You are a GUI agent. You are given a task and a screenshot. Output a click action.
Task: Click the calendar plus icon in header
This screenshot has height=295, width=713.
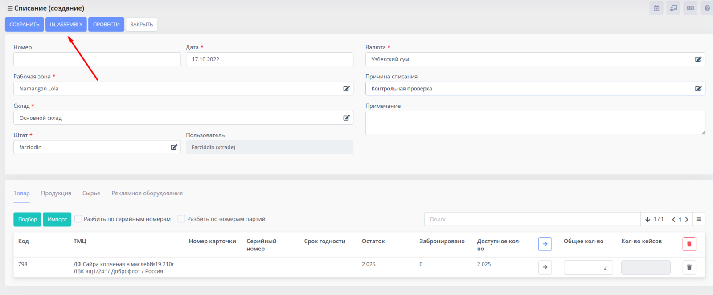point(656,8)
